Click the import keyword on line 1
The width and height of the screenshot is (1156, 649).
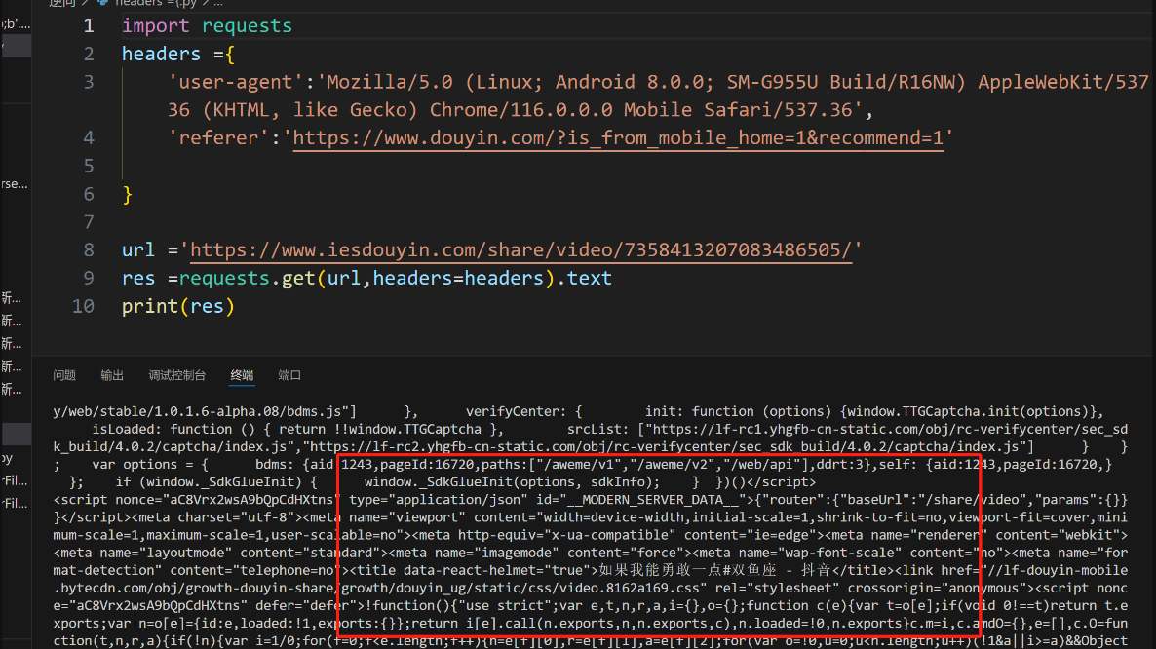click(155, 26)
